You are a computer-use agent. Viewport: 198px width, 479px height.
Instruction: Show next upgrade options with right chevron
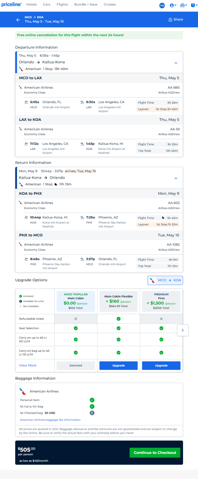[x=183, y=330]
